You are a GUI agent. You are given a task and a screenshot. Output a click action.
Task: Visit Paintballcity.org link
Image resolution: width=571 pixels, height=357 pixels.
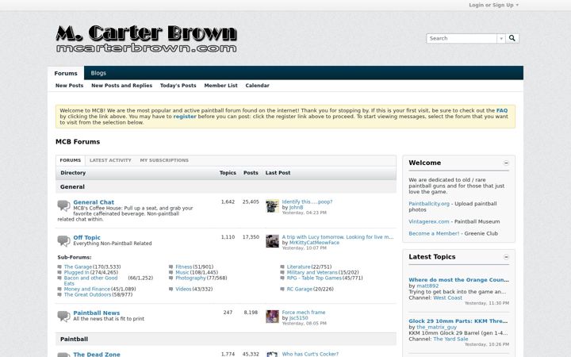[429, 204]
